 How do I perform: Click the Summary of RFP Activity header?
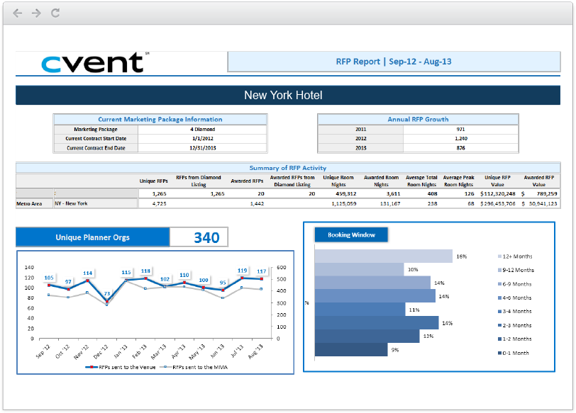(287, 168)
